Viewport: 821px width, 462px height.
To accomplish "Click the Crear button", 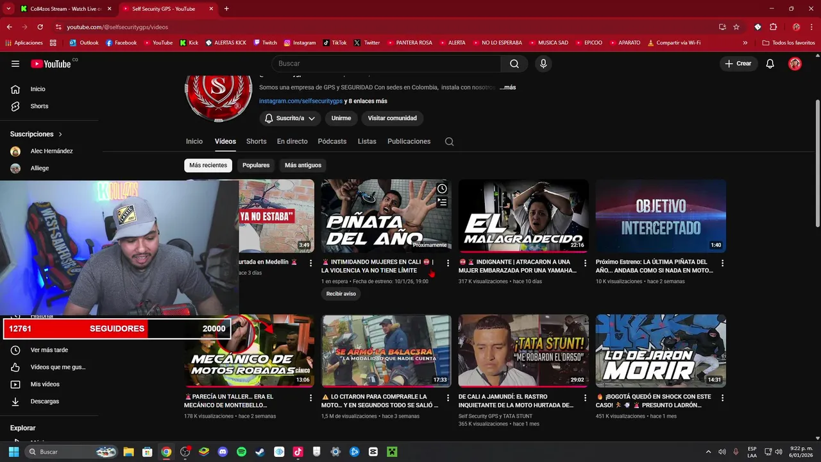I will pos(738,64).
